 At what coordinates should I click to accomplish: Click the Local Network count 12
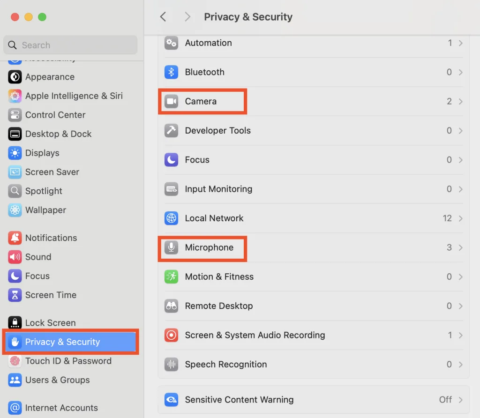coord(447,218)
